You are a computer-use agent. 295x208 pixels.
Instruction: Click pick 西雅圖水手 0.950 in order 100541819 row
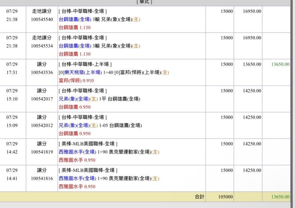coord(77,160)
